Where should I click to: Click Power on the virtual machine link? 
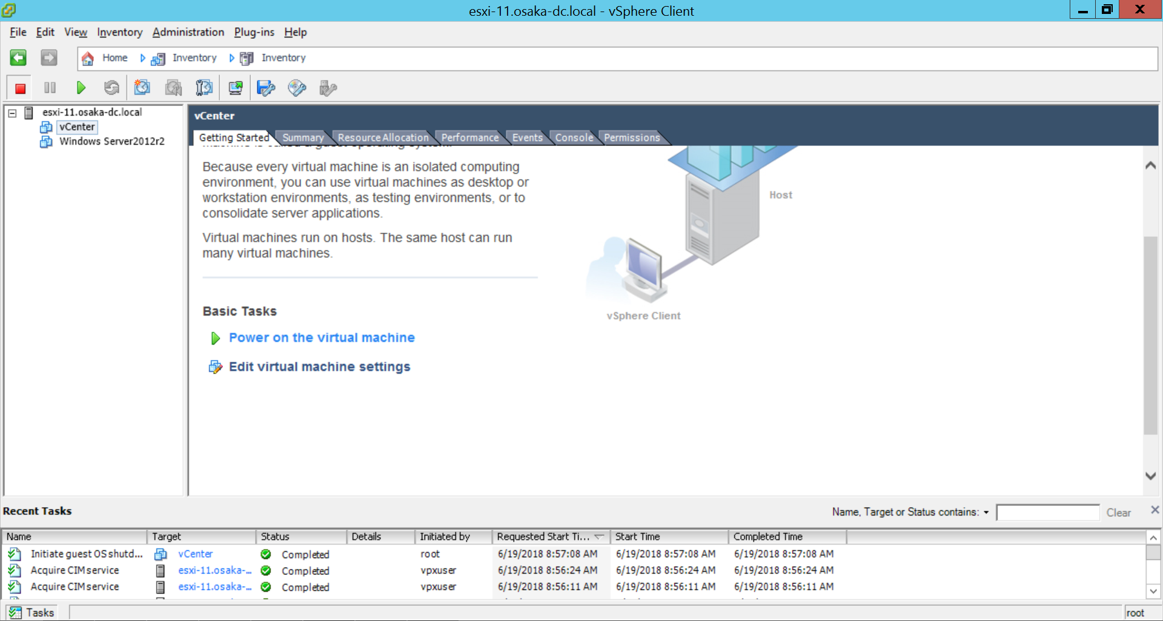[x=322, y=338]
